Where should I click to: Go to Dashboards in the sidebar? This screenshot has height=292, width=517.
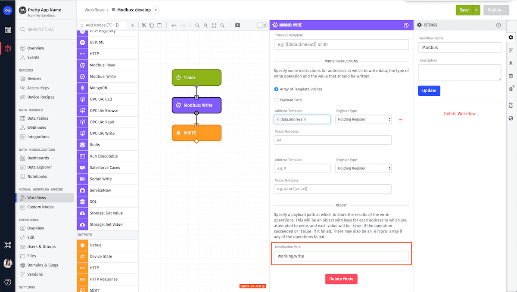click(38, 158)
